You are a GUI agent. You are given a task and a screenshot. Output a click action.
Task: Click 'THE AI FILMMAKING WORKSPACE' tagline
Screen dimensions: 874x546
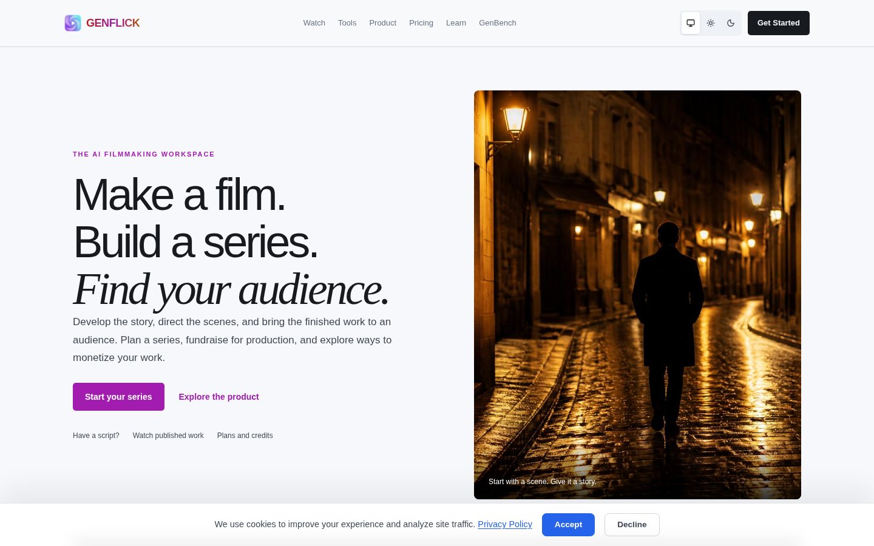pyautogui.click(x=144, y=154)
